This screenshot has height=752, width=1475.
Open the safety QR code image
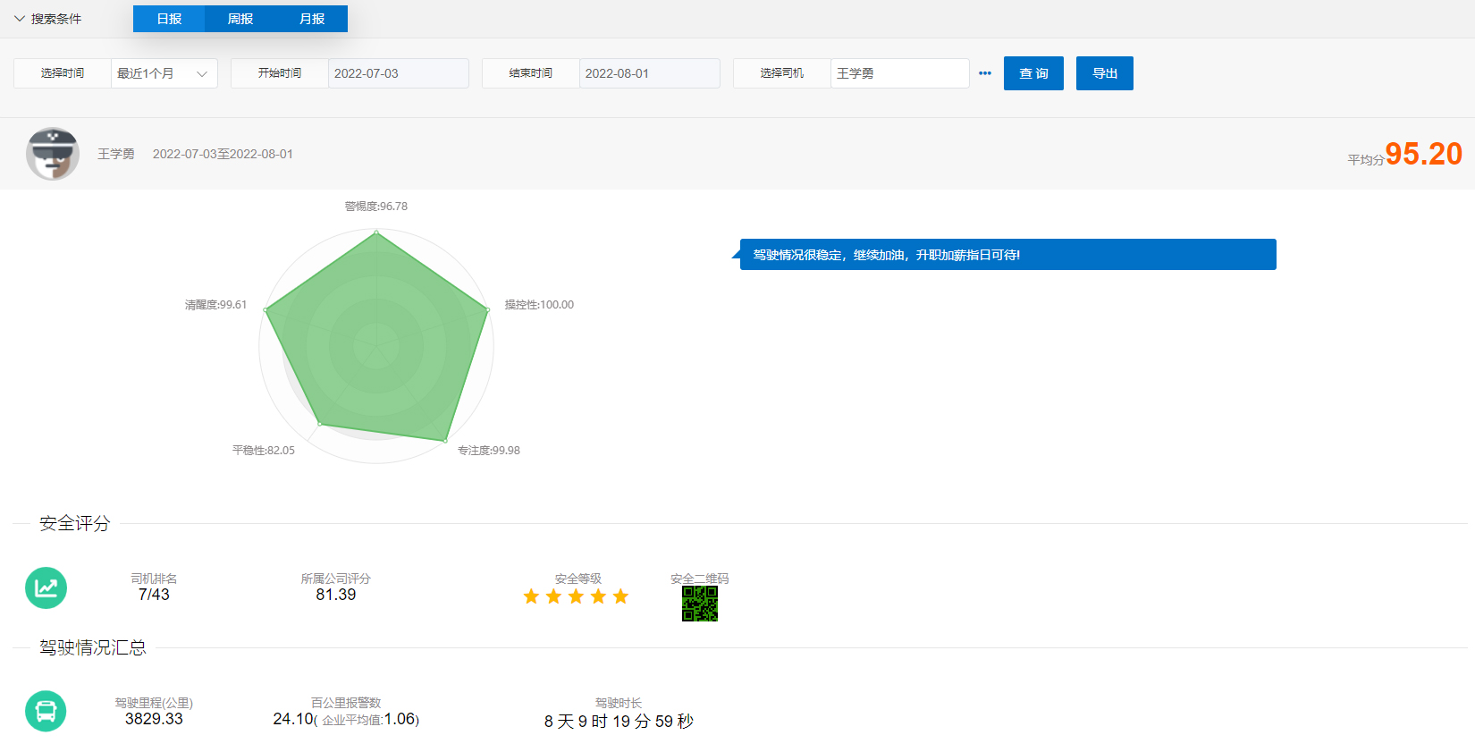click(x=699, y=604)
